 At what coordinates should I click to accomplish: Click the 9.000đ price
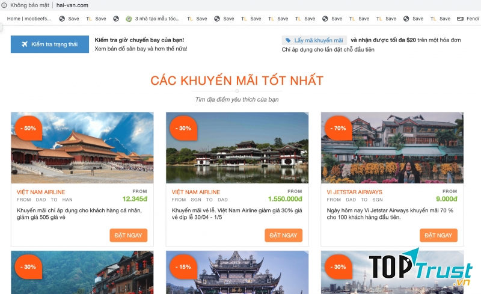[447, 199]
